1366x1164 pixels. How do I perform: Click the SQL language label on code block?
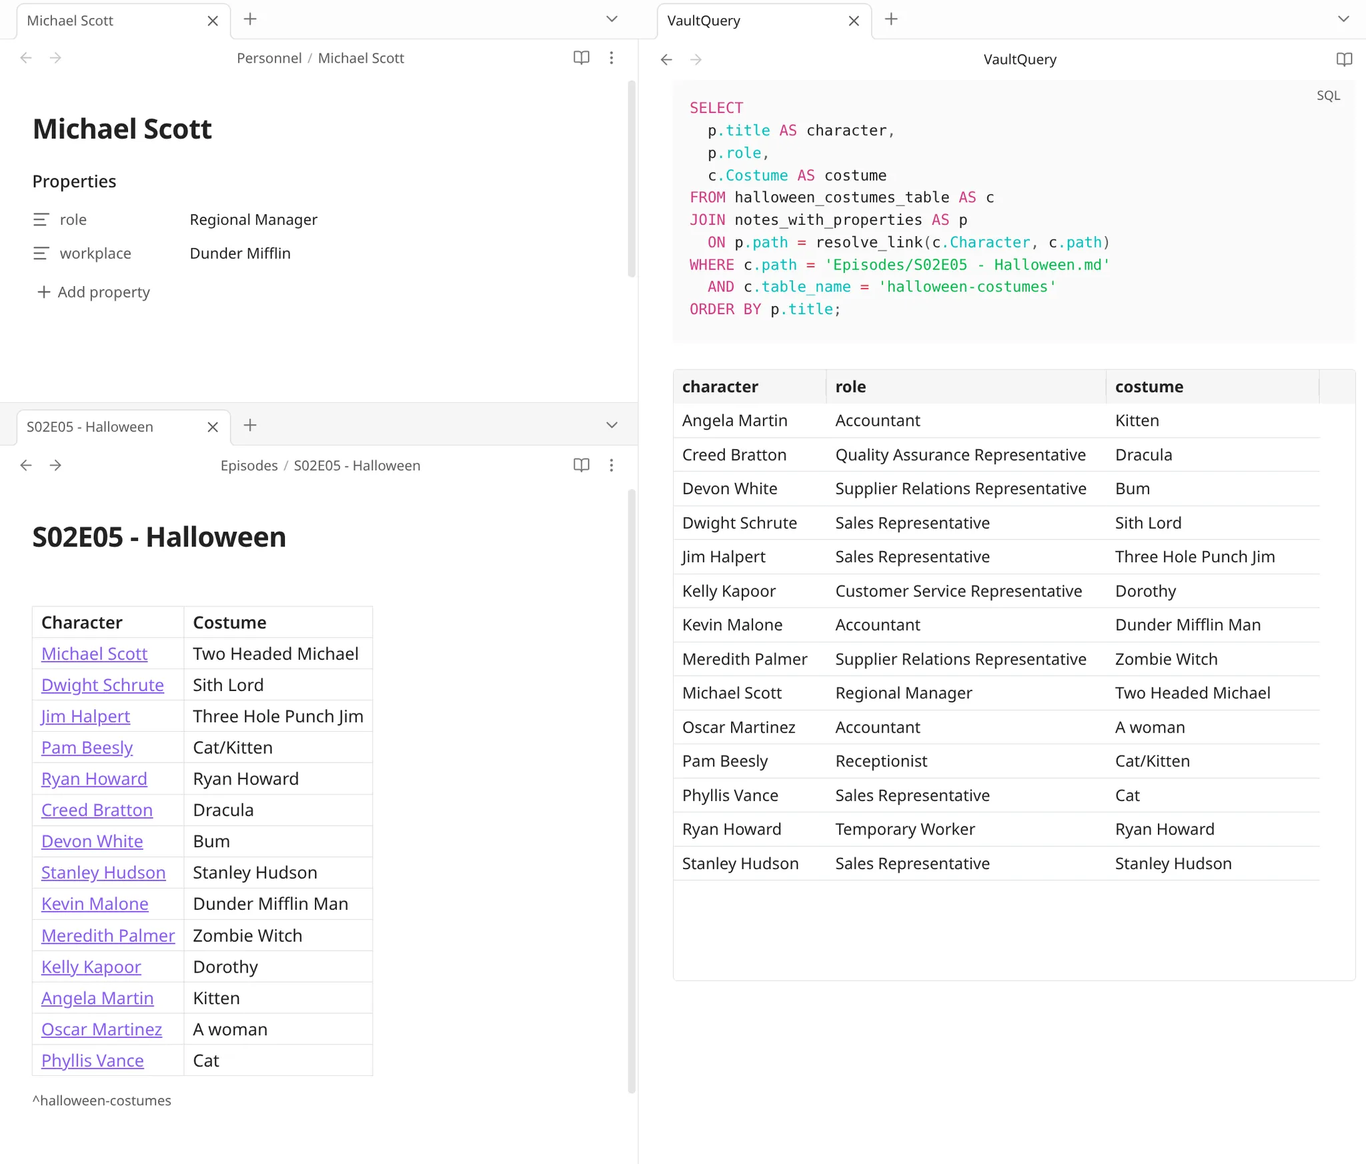1328,95
